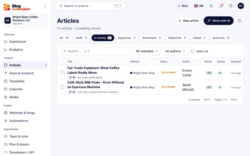Screen dimensions: 250x156
Task: Tick the Select all checkbox
Action: click(x=192, y=51)
